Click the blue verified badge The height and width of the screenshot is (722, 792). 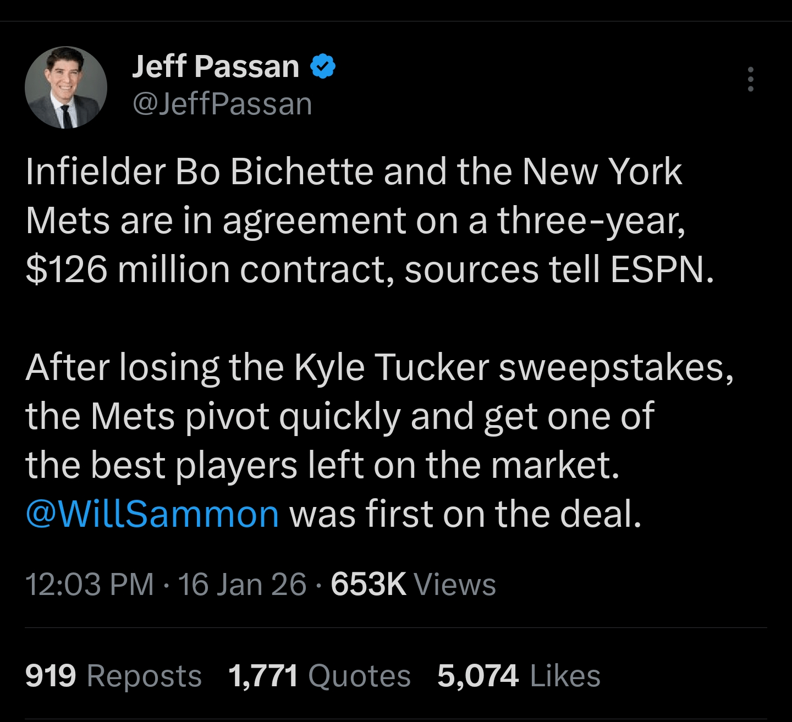click(323, 67)
